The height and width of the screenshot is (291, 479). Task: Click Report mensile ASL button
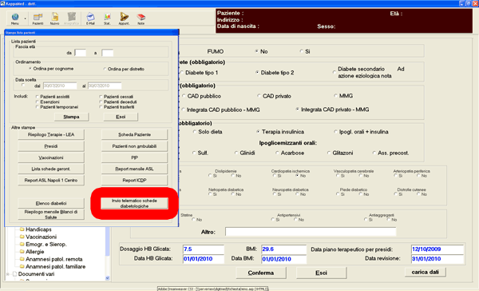pyautogui.click(x=134, y=169)
